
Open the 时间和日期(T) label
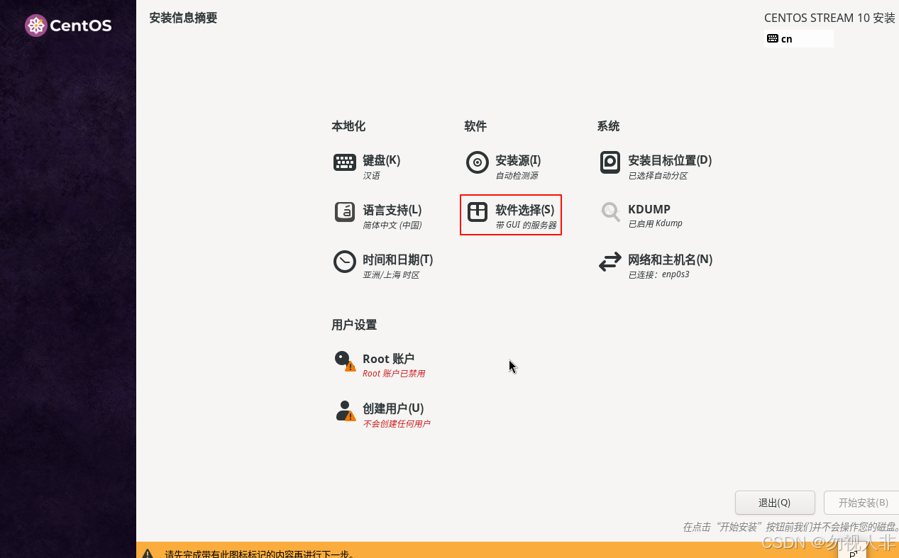point(398,260)
